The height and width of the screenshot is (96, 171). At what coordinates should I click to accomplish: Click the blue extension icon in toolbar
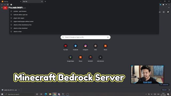click(x=160, y=5)
